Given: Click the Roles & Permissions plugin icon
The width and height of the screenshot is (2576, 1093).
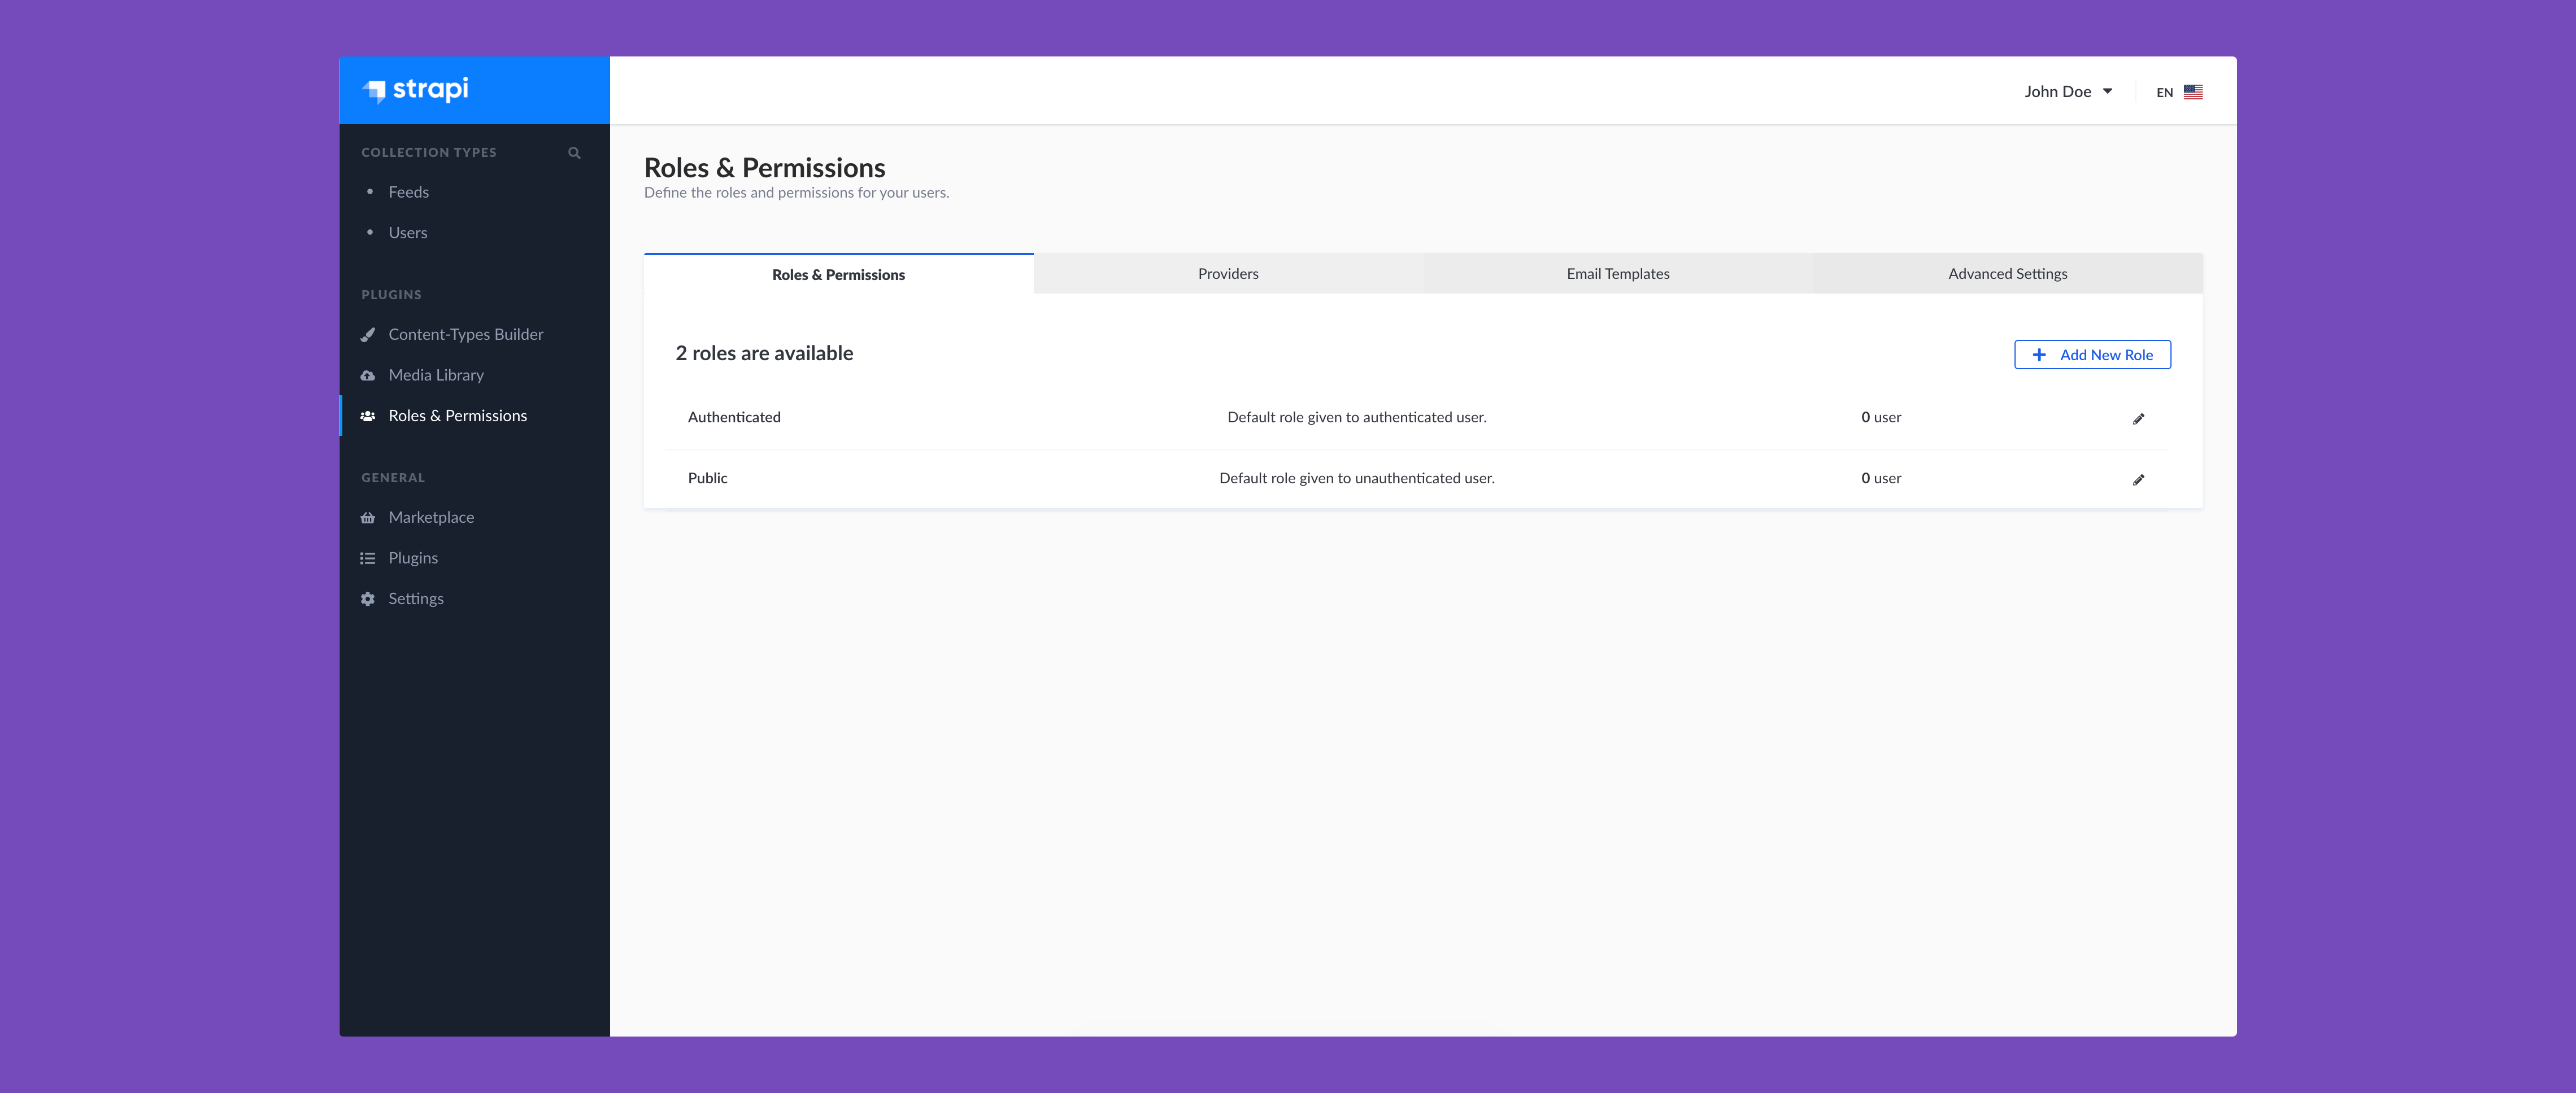Looking at the screenshot, I should pos(368,415).
